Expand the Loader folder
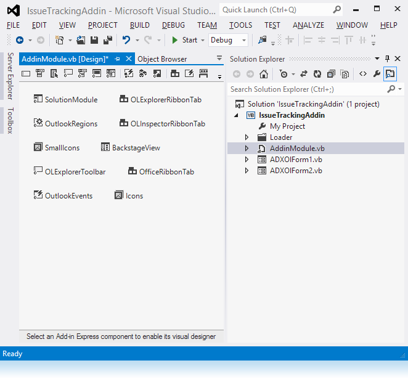408x379 pixels. [247, 137]
